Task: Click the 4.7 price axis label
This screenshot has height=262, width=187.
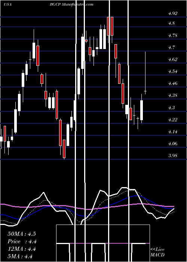Action: pos(171,47)
